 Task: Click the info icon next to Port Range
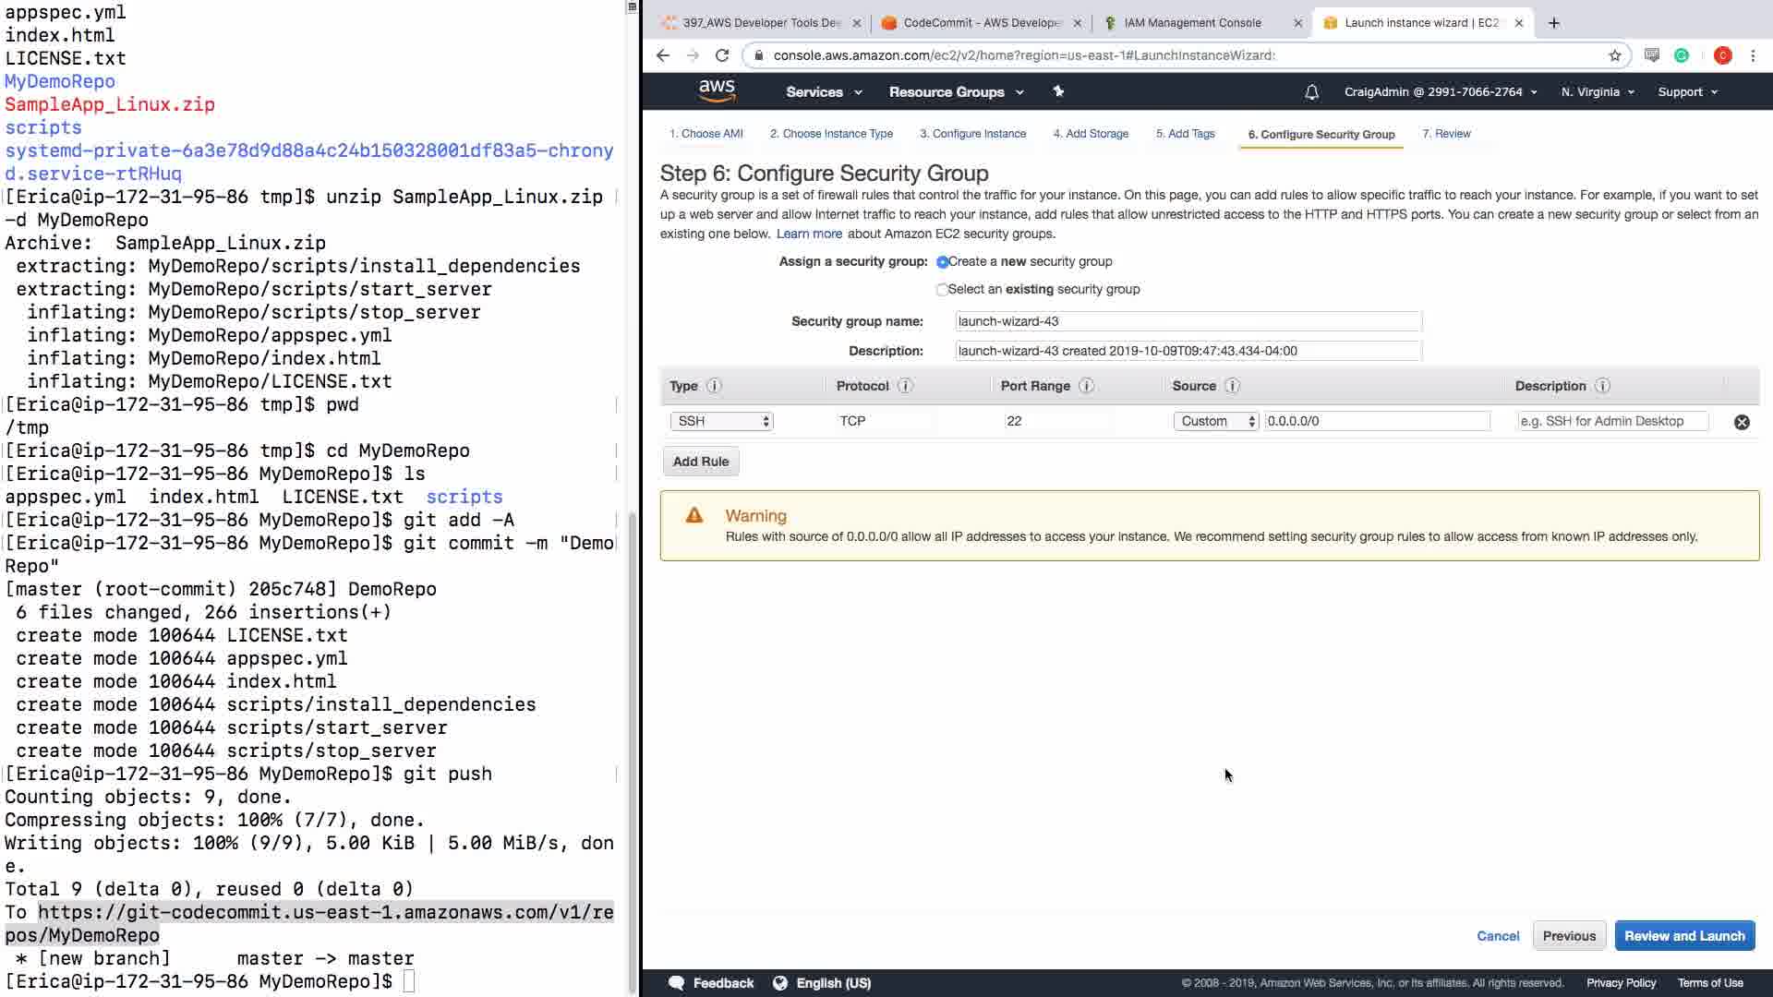pyautogui.click(x=1087, y=386)
